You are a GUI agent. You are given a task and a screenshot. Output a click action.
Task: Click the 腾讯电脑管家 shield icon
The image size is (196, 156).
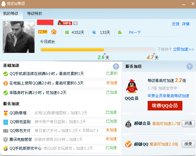tap(6, 140)
